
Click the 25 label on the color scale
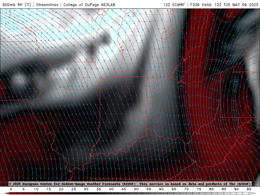[74, 189]
